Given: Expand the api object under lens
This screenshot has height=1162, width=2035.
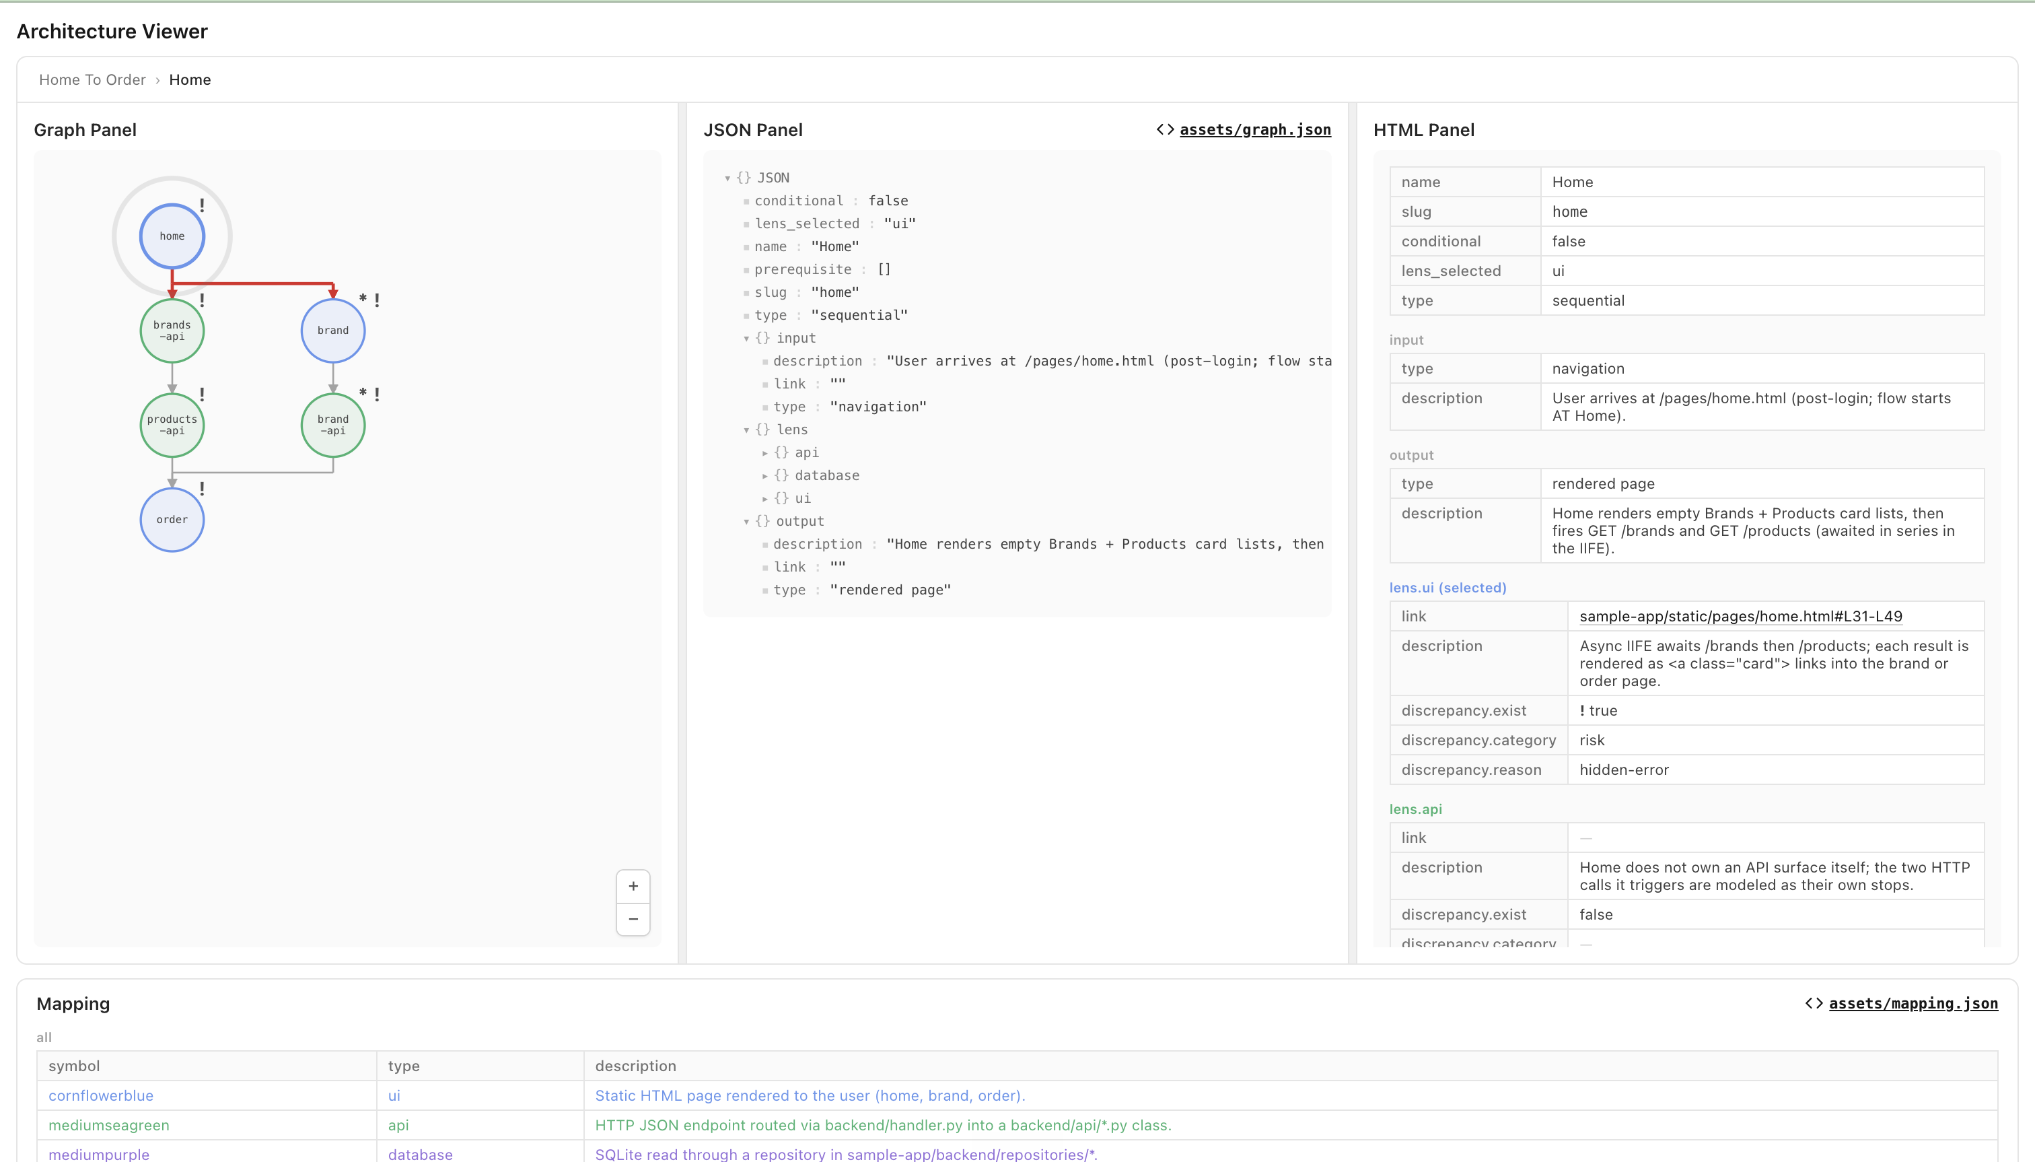Looking at the screenshot, I should click(765, 452).
